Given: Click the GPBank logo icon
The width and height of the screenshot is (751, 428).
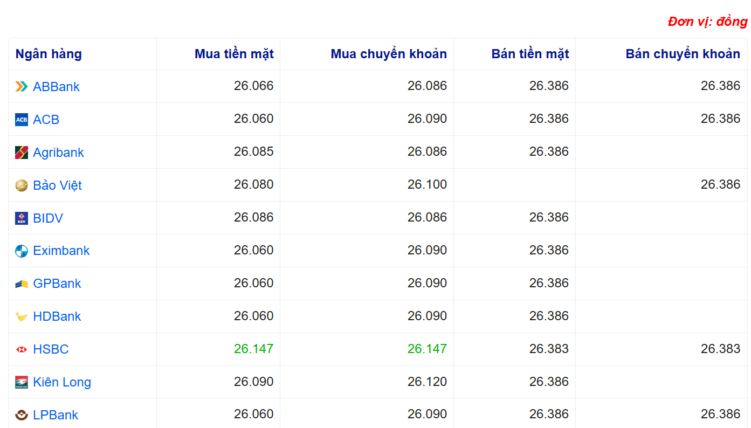Looking at the screenshot, I should point(22,284).
